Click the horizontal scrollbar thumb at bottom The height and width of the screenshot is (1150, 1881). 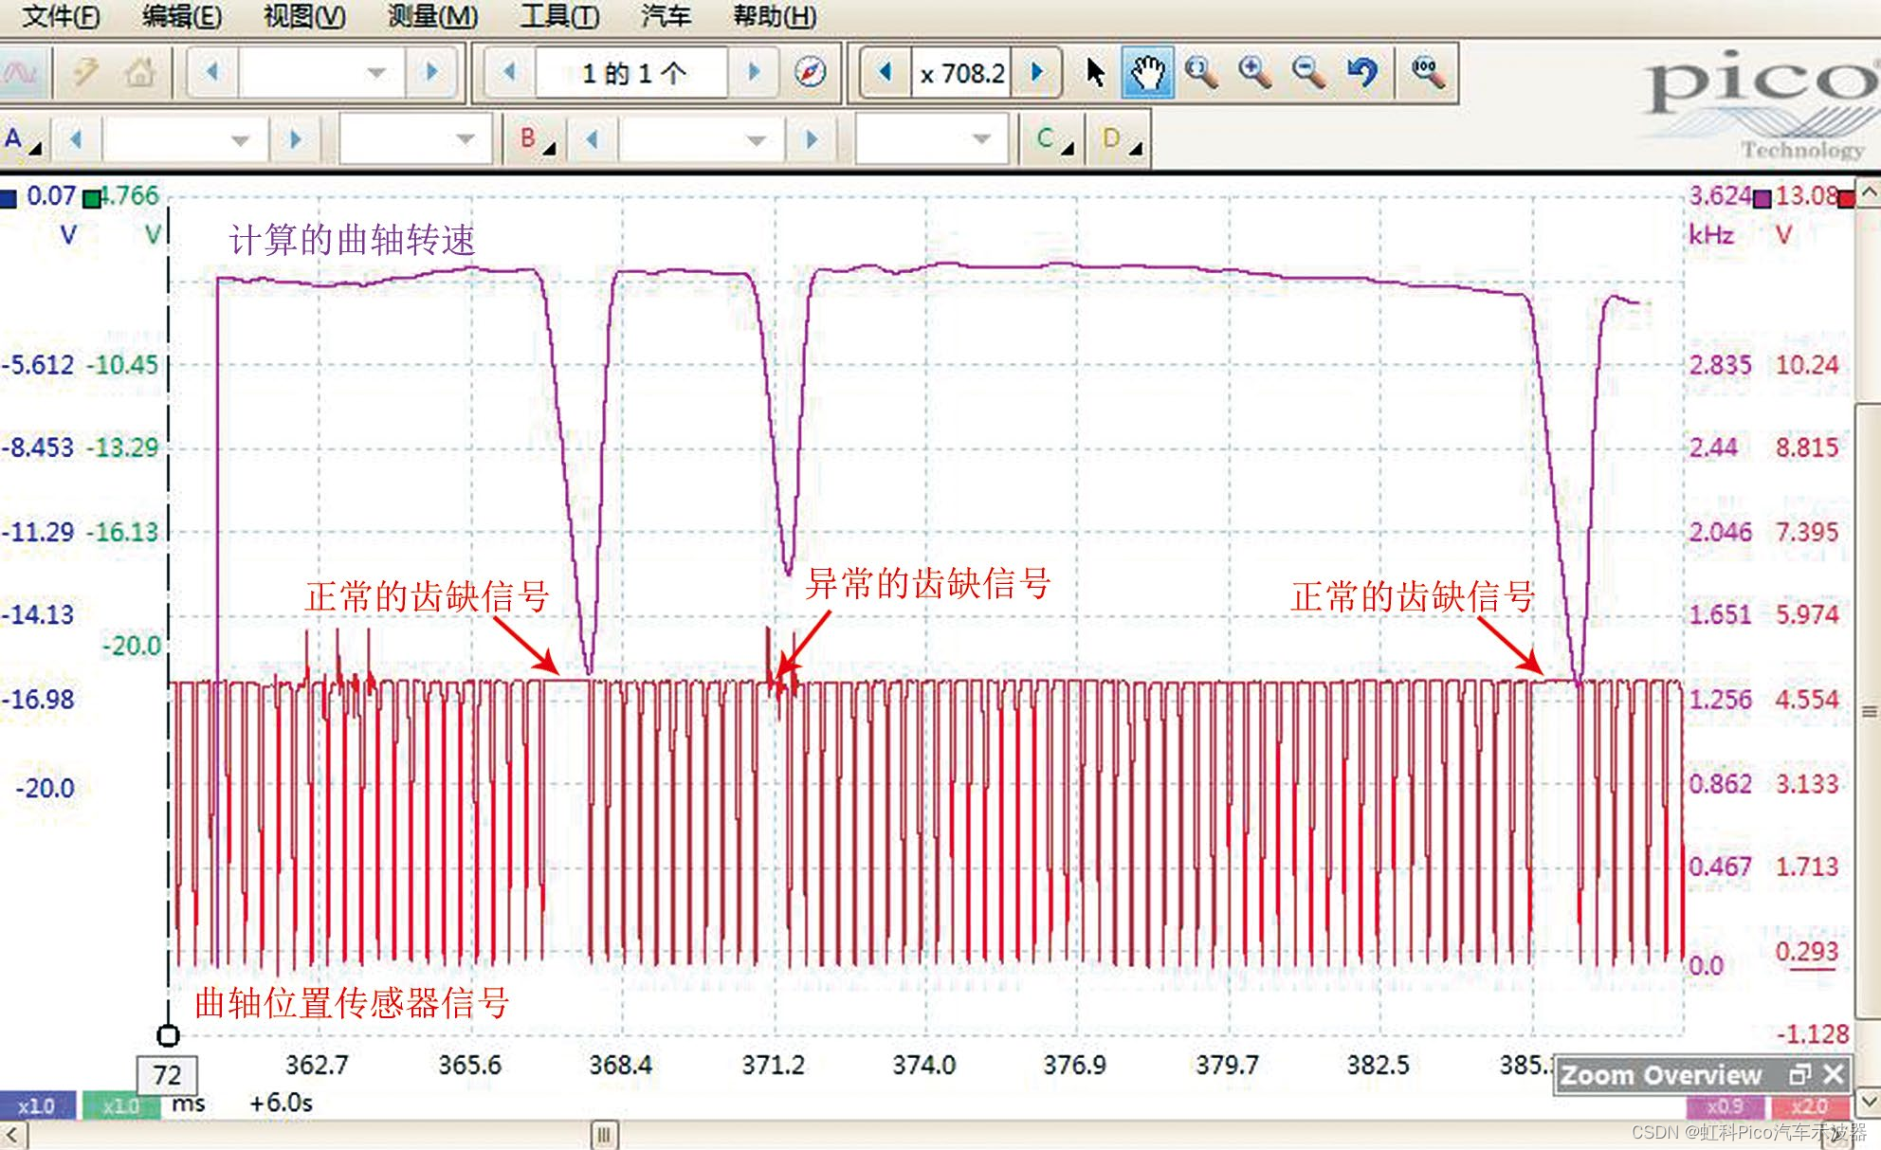(x=604, y=1134)
